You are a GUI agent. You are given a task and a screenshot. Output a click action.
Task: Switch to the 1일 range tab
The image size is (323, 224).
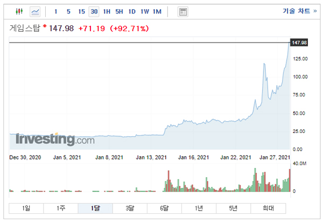26,208
